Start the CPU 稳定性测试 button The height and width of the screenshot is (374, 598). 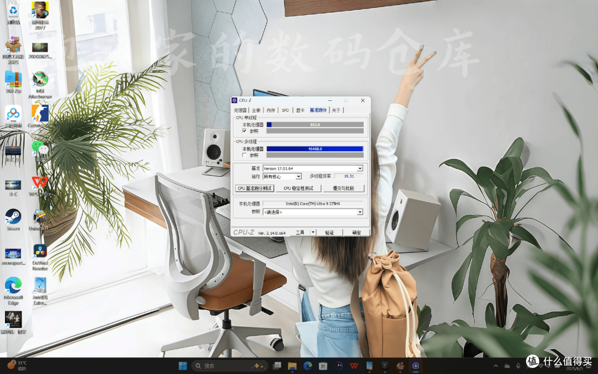298,188
